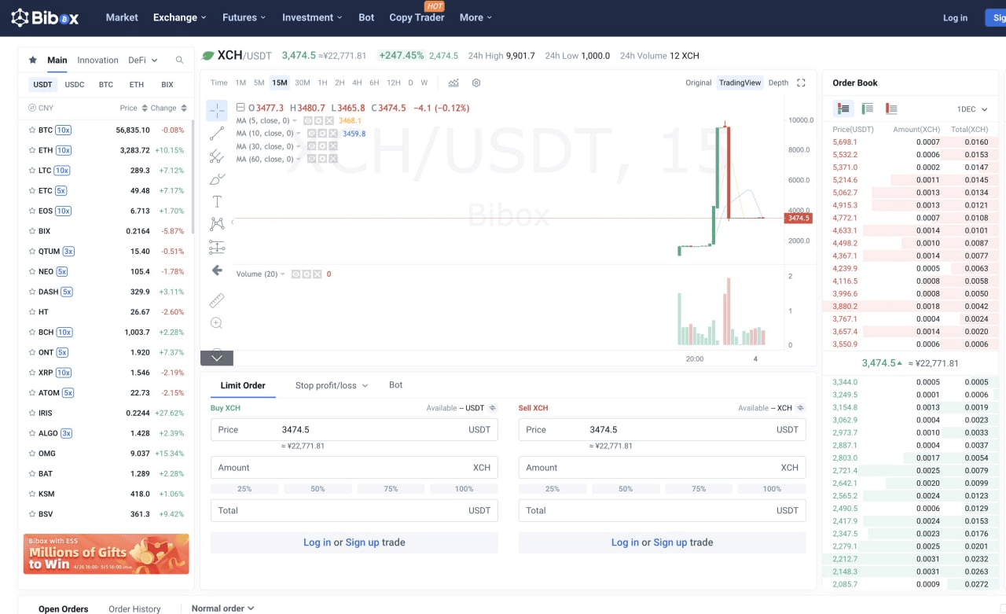Image resolution: width=1006 pixels, height=614 pixels.
Task: Click the Bibox logo
Action: [x=45, y=17]
